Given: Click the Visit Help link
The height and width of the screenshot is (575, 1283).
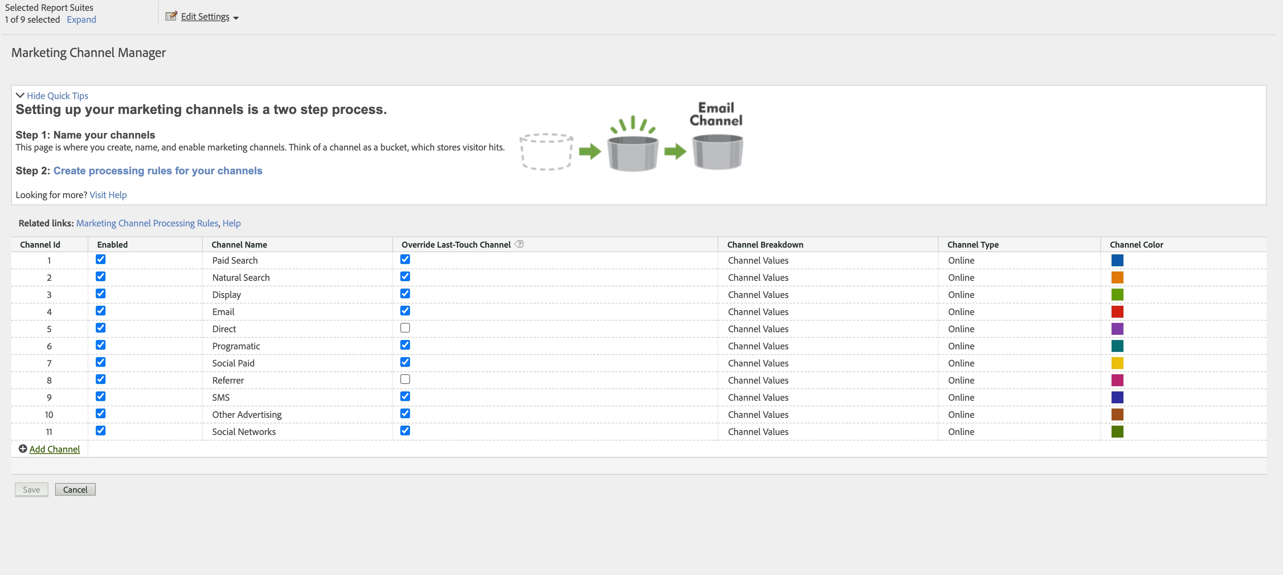Looking at the screenshot, I should click(108, 195).
